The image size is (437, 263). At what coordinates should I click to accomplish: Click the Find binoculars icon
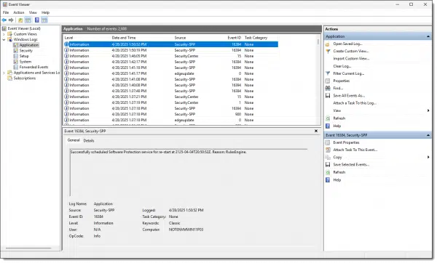pyautogui.click(x=328, y=88)
